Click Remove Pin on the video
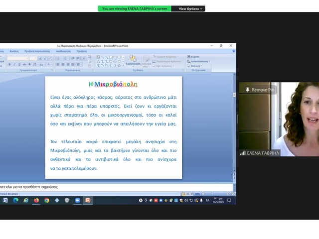This screenshot has width=319, height=239. 260,90
